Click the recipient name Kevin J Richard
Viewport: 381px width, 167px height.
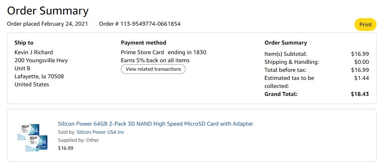click(x=34, y=52)
